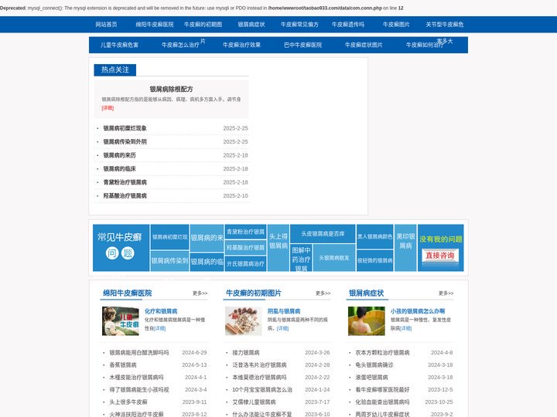The height and width of the screenshot is (417, 557).
Task: Click 牛皮癣如何治疗 nav link
Action: point(425,45)
